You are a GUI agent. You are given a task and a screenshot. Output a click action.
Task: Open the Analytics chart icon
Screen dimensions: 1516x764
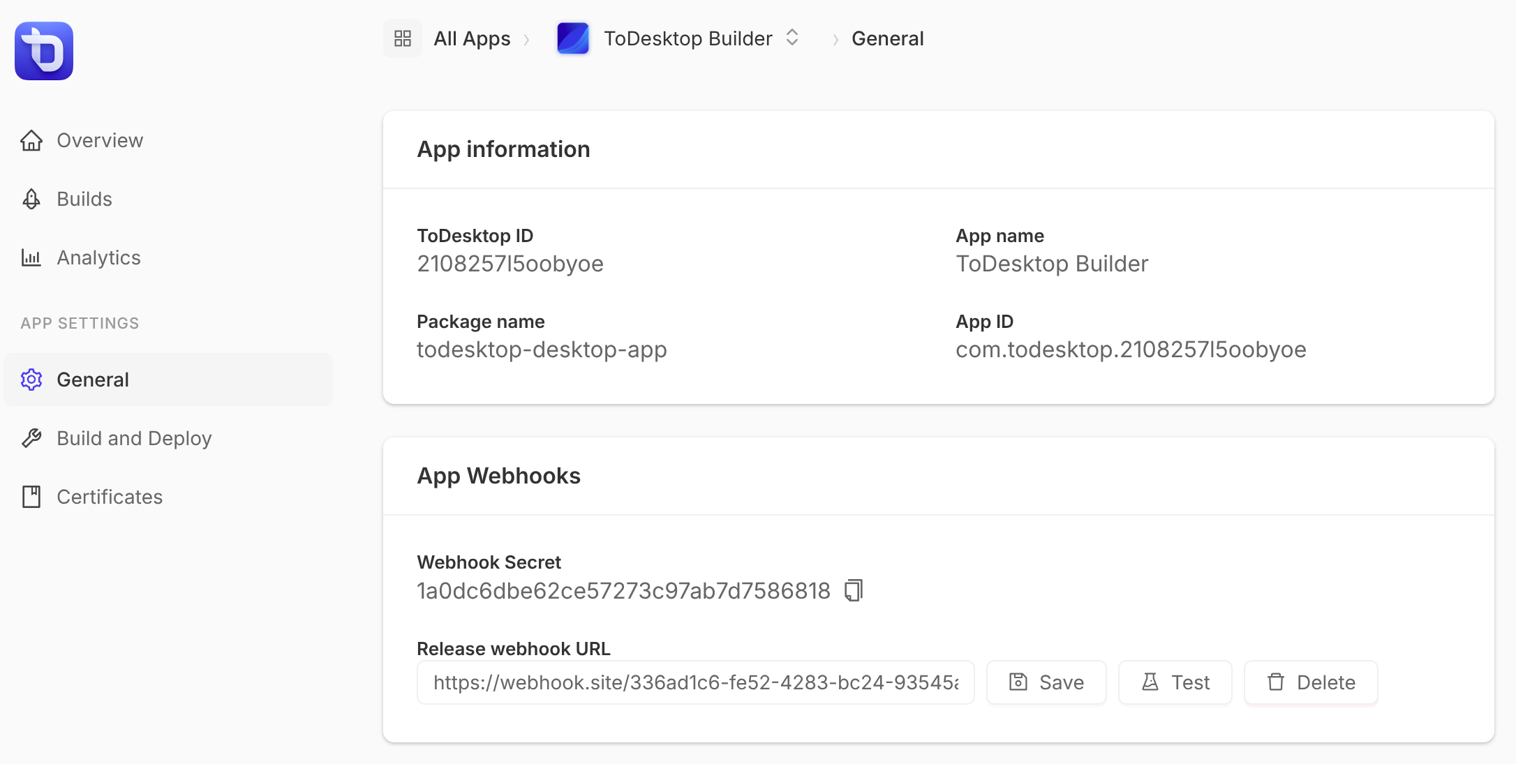(31, 257)
